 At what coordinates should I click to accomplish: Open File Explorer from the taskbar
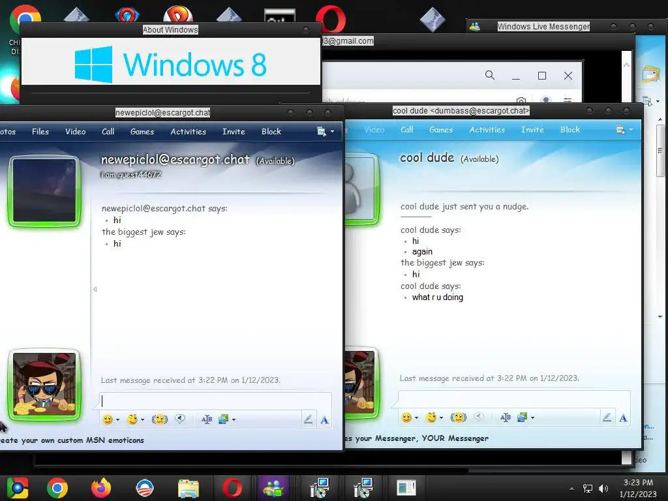point(189,488)
